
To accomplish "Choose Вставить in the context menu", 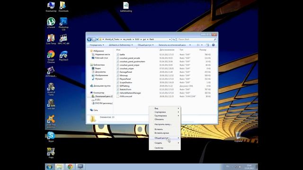I will click(x=165, y=129).
